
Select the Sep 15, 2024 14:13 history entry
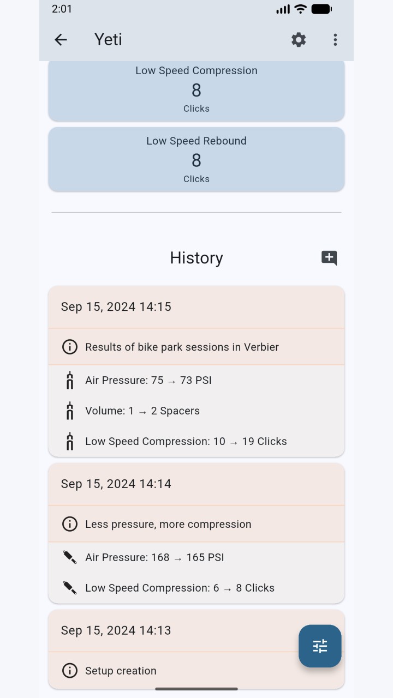coord(196,630)
